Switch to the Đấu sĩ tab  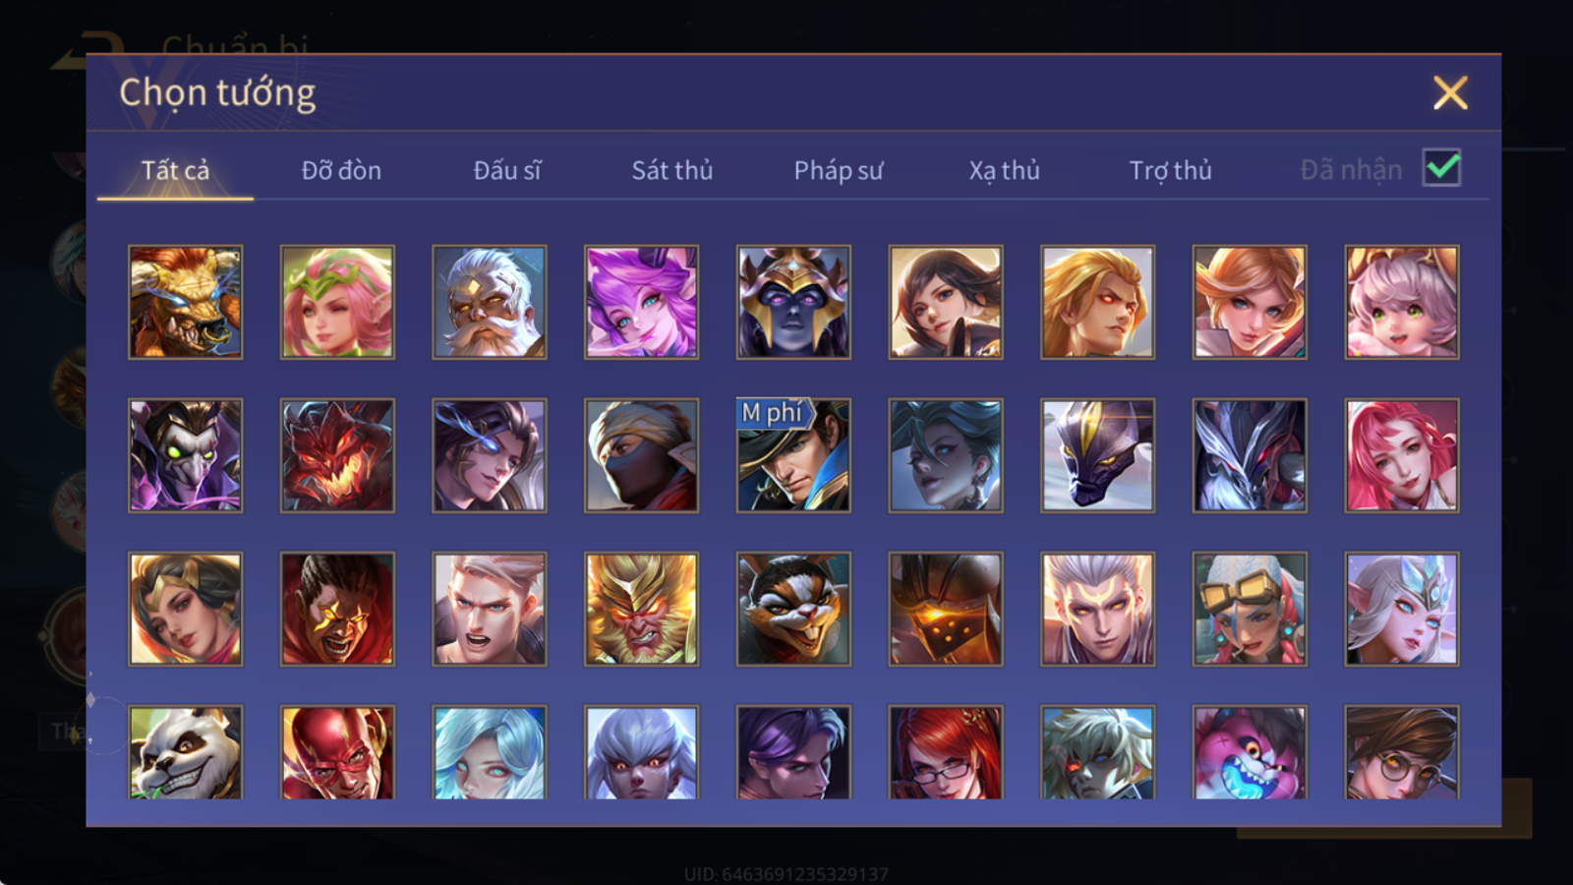507,170
